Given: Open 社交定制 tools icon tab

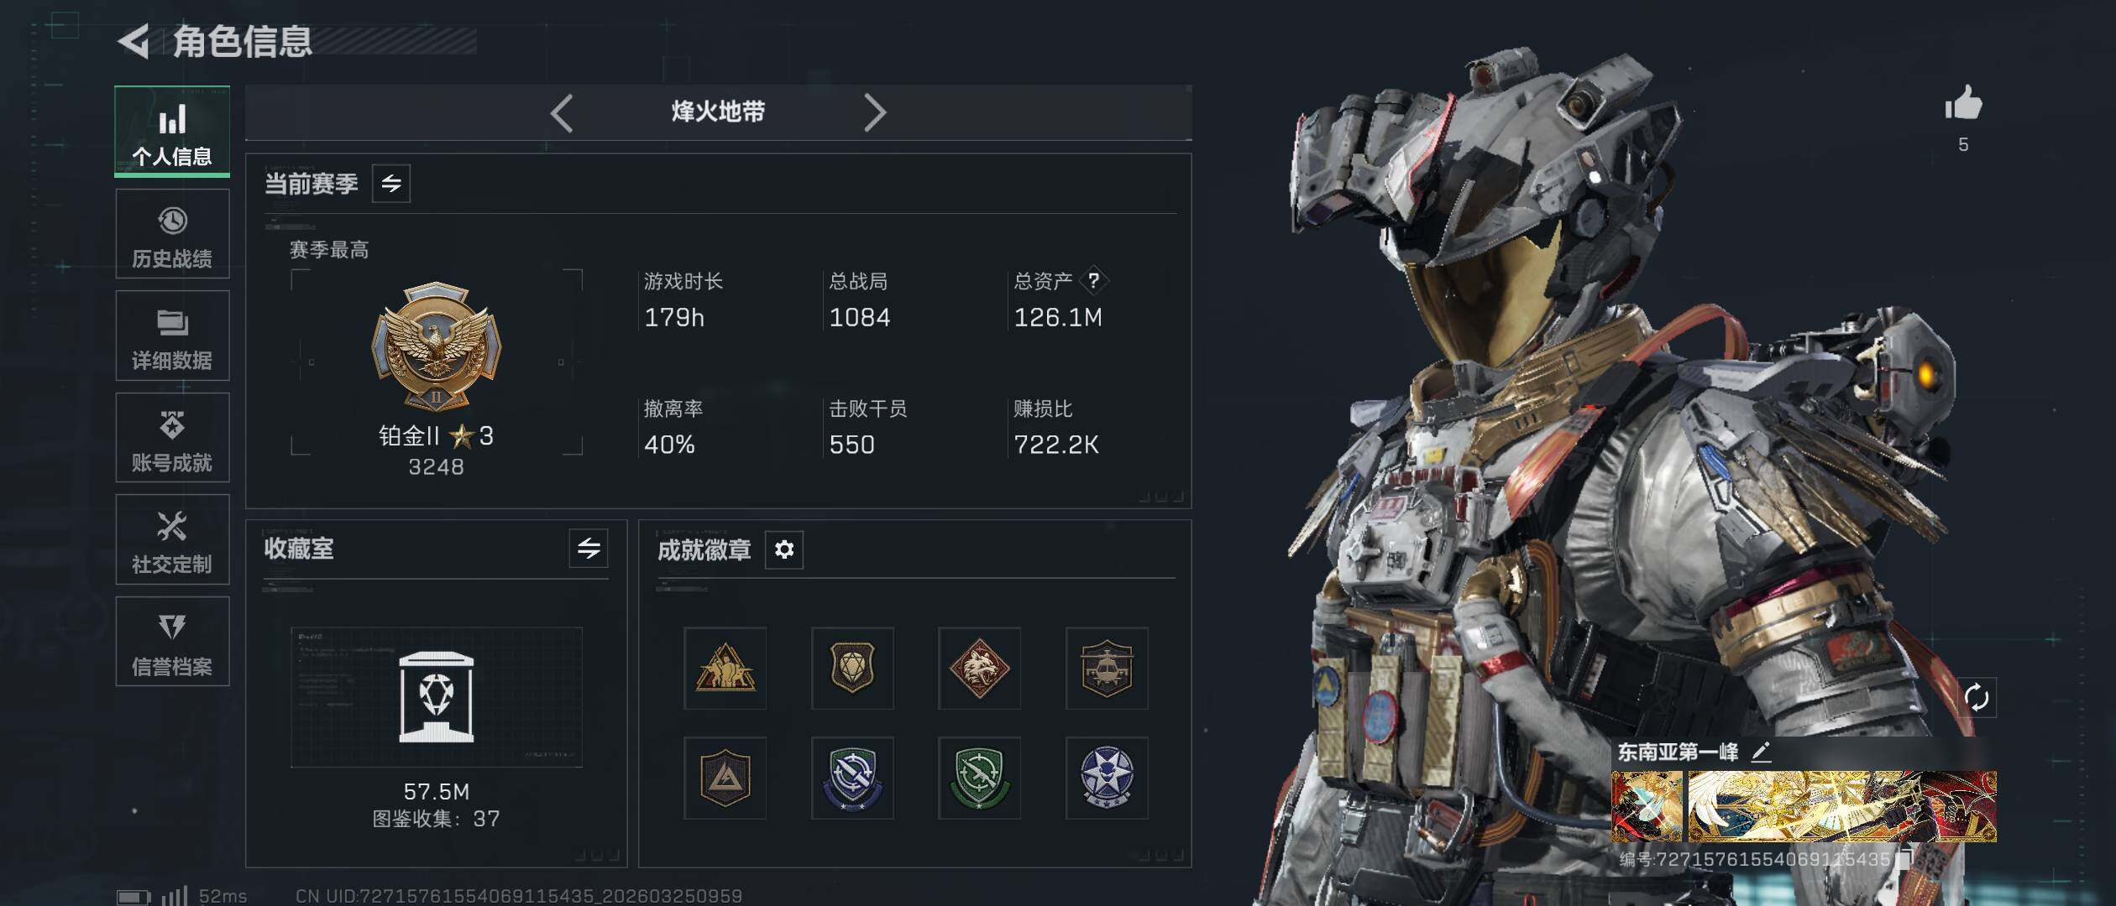Looking at the screenshot, I should pos(172,539).
